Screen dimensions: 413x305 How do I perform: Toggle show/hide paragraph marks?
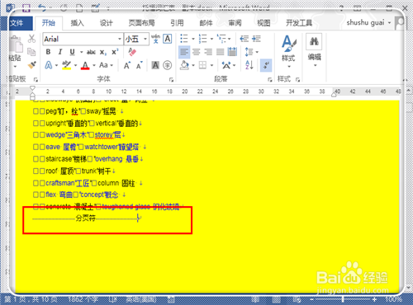(266, 65)
